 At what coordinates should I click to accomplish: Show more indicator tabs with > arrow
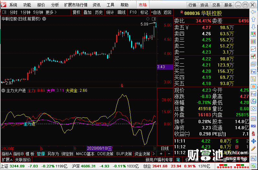[154, 154]
